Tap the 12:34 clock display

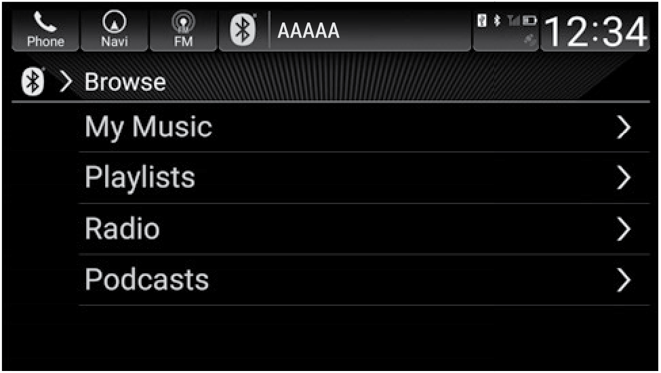tap(595, 32)
